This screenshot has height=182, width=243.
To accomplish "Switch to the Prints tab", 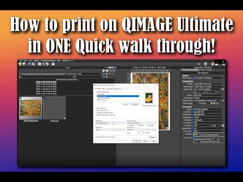I will pos(202,70).
